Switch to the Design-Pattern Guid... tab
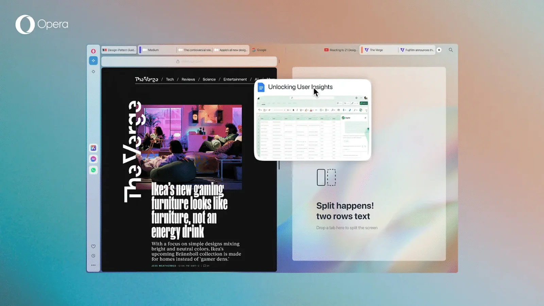 119,50
